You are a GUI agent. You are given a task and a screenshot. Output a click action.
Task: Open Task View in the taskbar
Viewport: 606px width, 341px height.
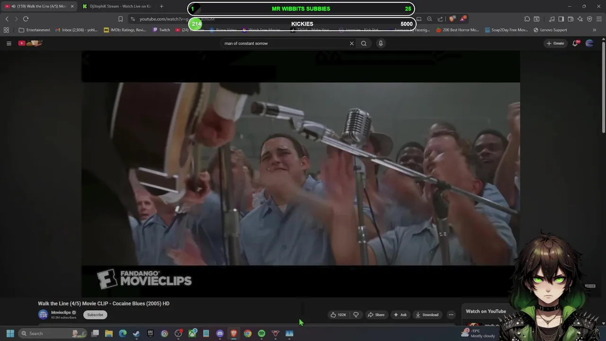(95, 333)
